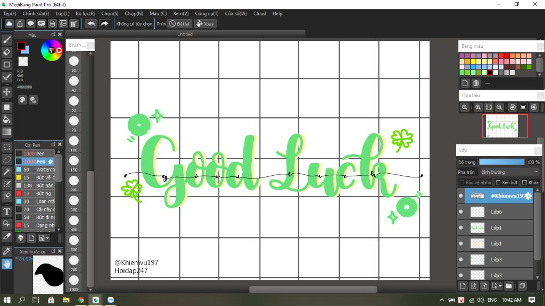Image resolution: width=545 pixels, height=306 pixels.
Task: Click the navigator canvas thumbnail
Action: click(x=505, y=125)
